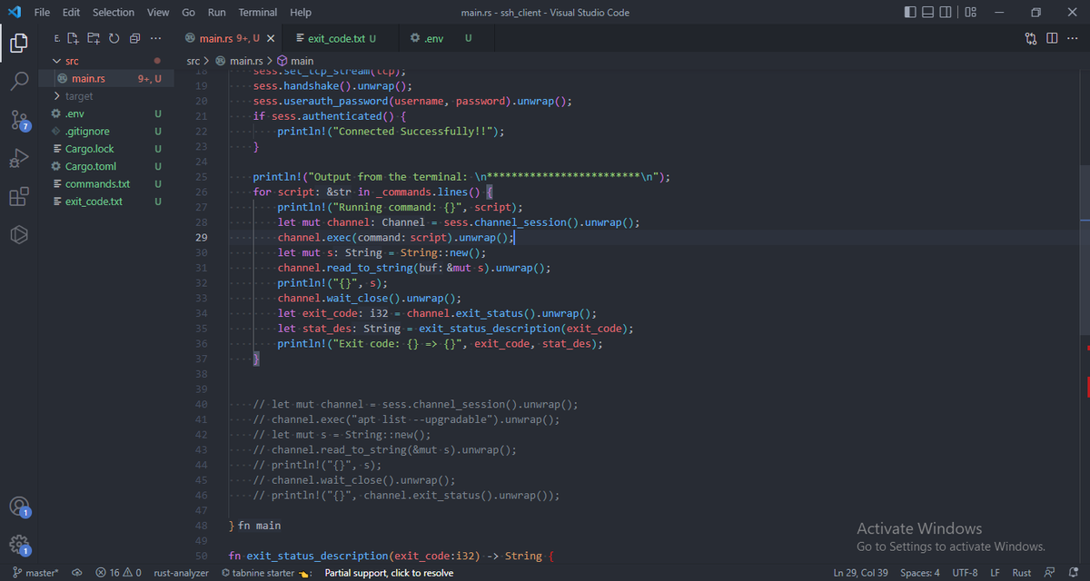This screenshot has height=581, width=1090.
Task: Change indentation via Spaces: 4
Action: 920,573
